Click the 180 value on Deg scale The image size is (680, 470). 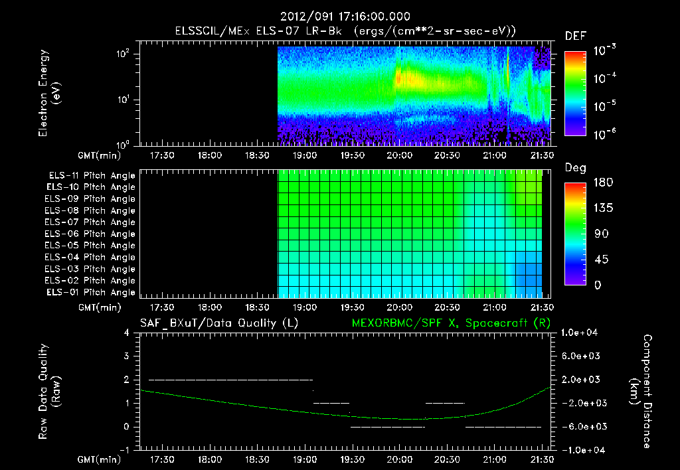tap(604, 183)
